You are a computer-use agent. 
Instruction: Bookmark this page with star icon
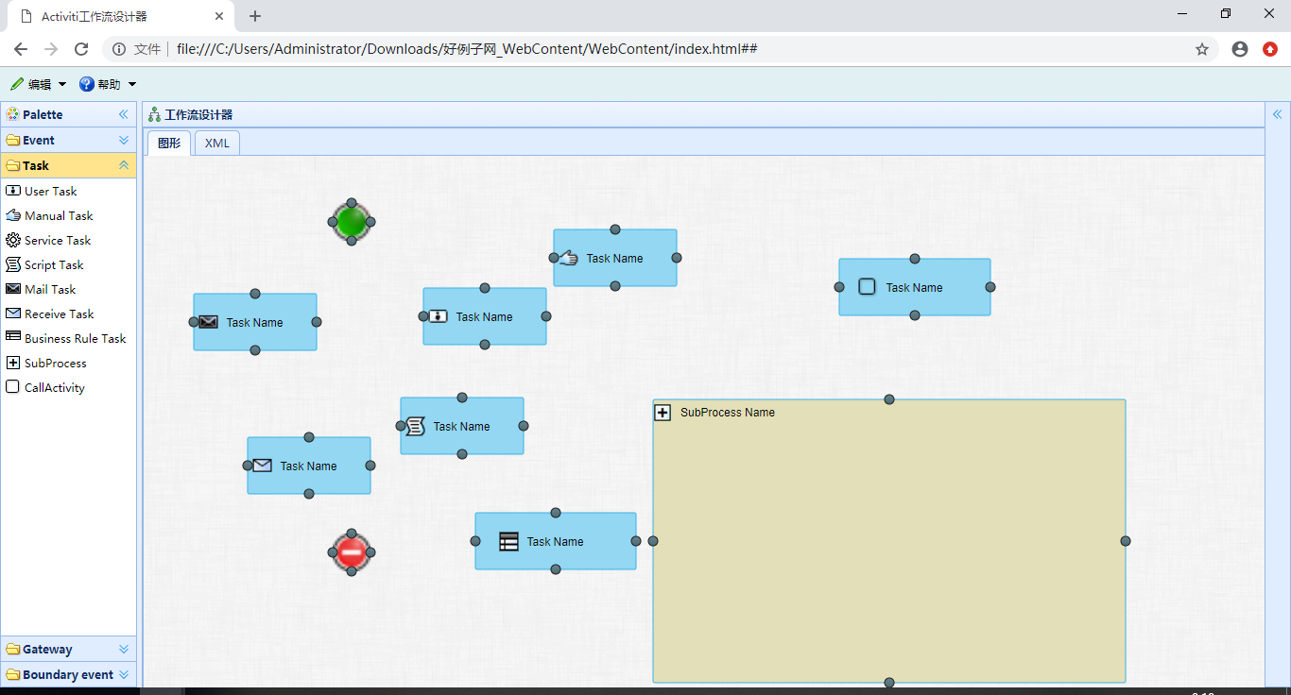(x=1202, y=49)
